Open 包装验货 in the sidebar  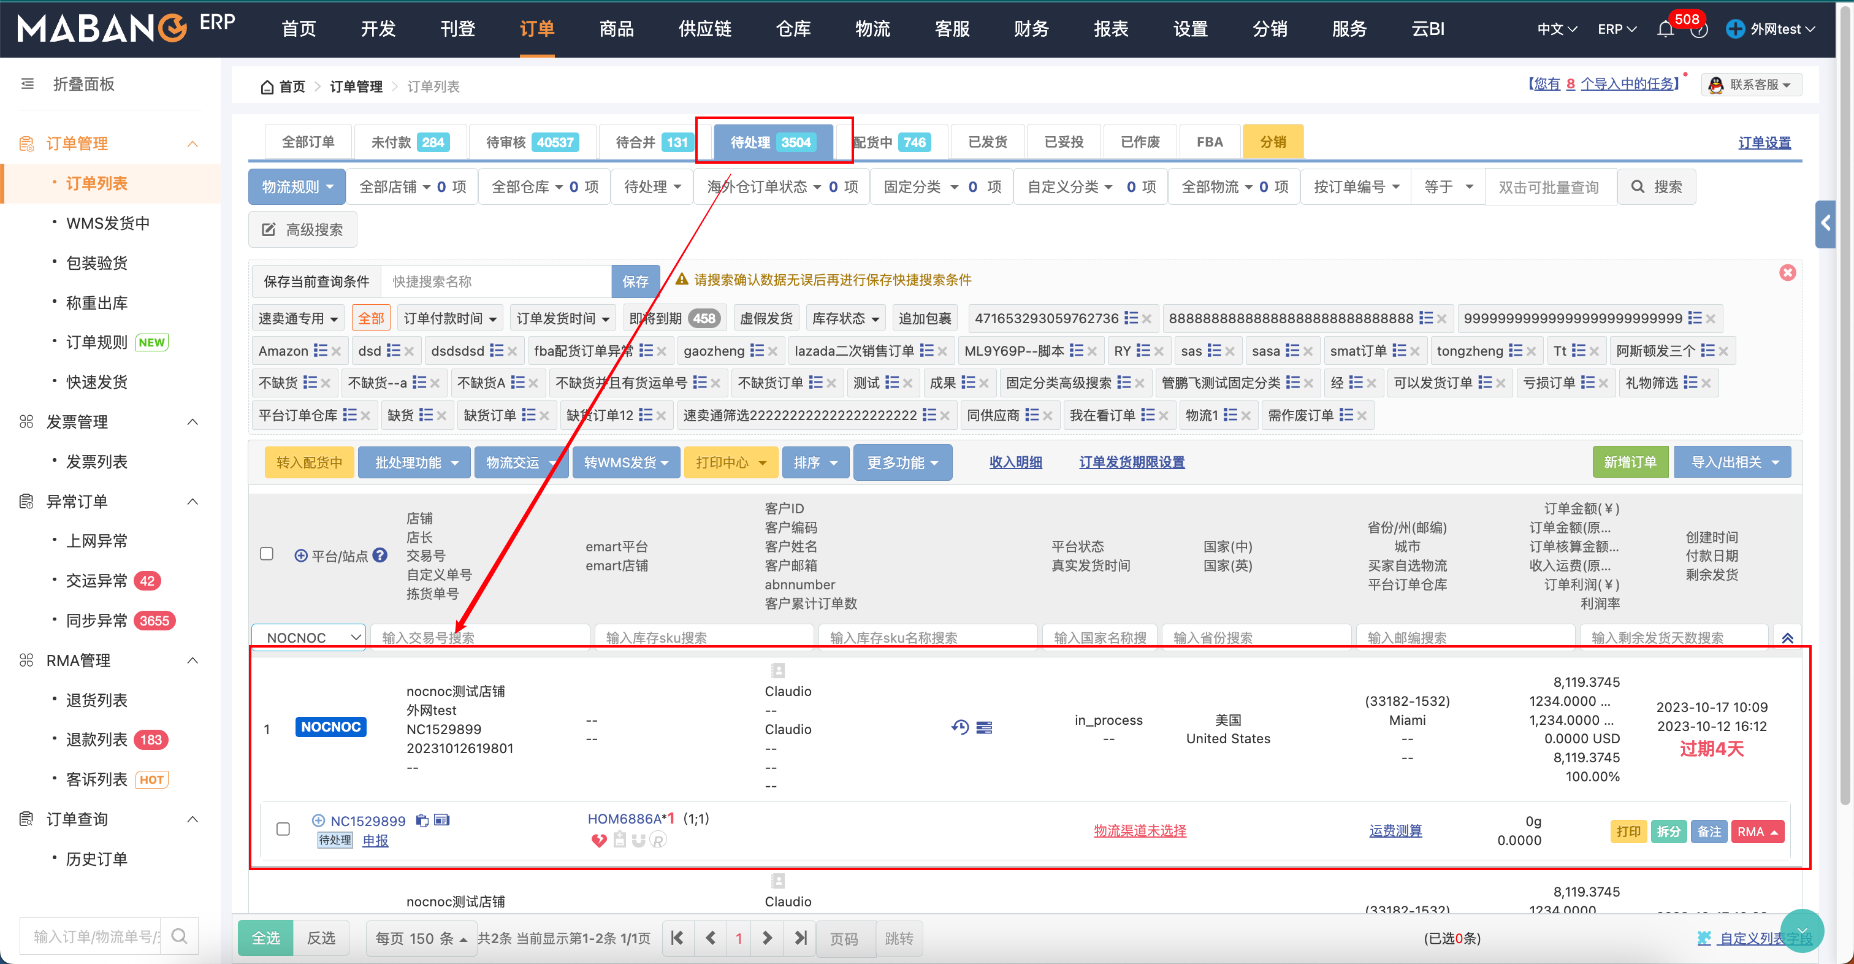coord(96,263)
